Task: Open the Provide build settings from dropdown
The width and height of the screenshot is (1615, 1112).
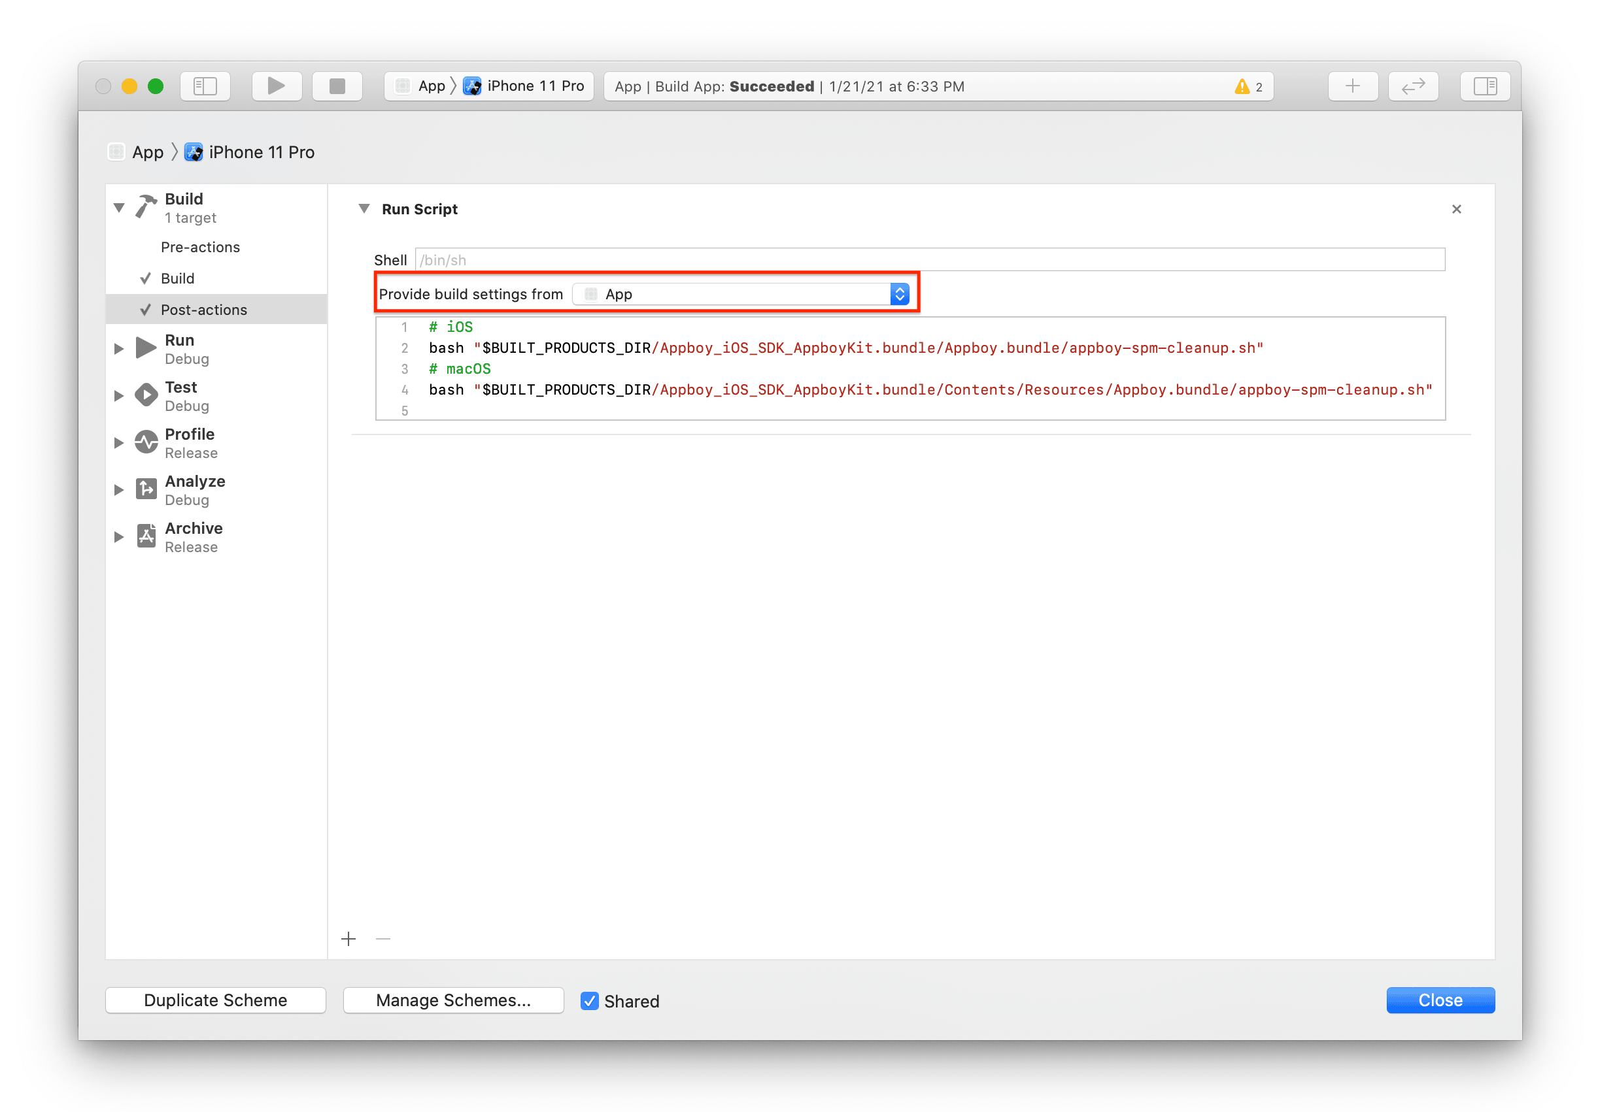Action: click(740, 294)
